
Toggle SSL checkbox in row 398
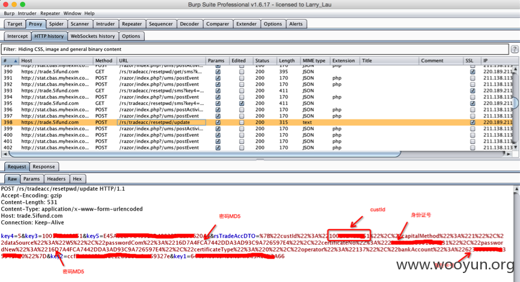tap(473, 122)
